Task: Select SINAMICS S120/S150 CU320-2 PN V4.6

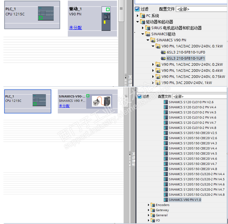Action: click(197, 184)
